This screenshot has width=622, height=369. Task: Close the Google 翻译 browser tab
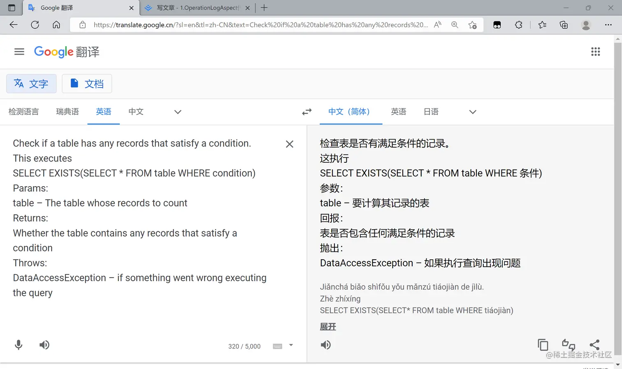click(131, 8)
